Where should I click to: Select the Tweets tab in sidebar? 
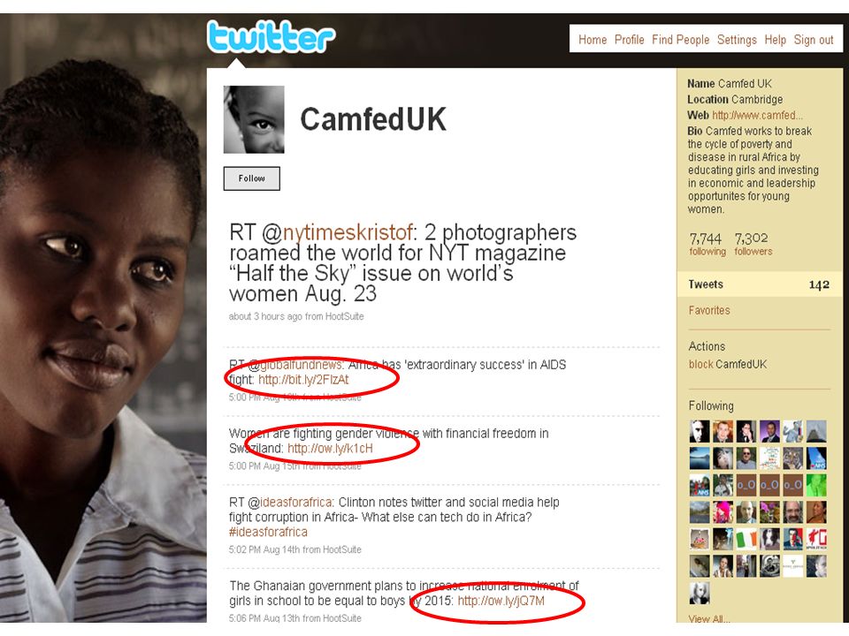(759, 284)
